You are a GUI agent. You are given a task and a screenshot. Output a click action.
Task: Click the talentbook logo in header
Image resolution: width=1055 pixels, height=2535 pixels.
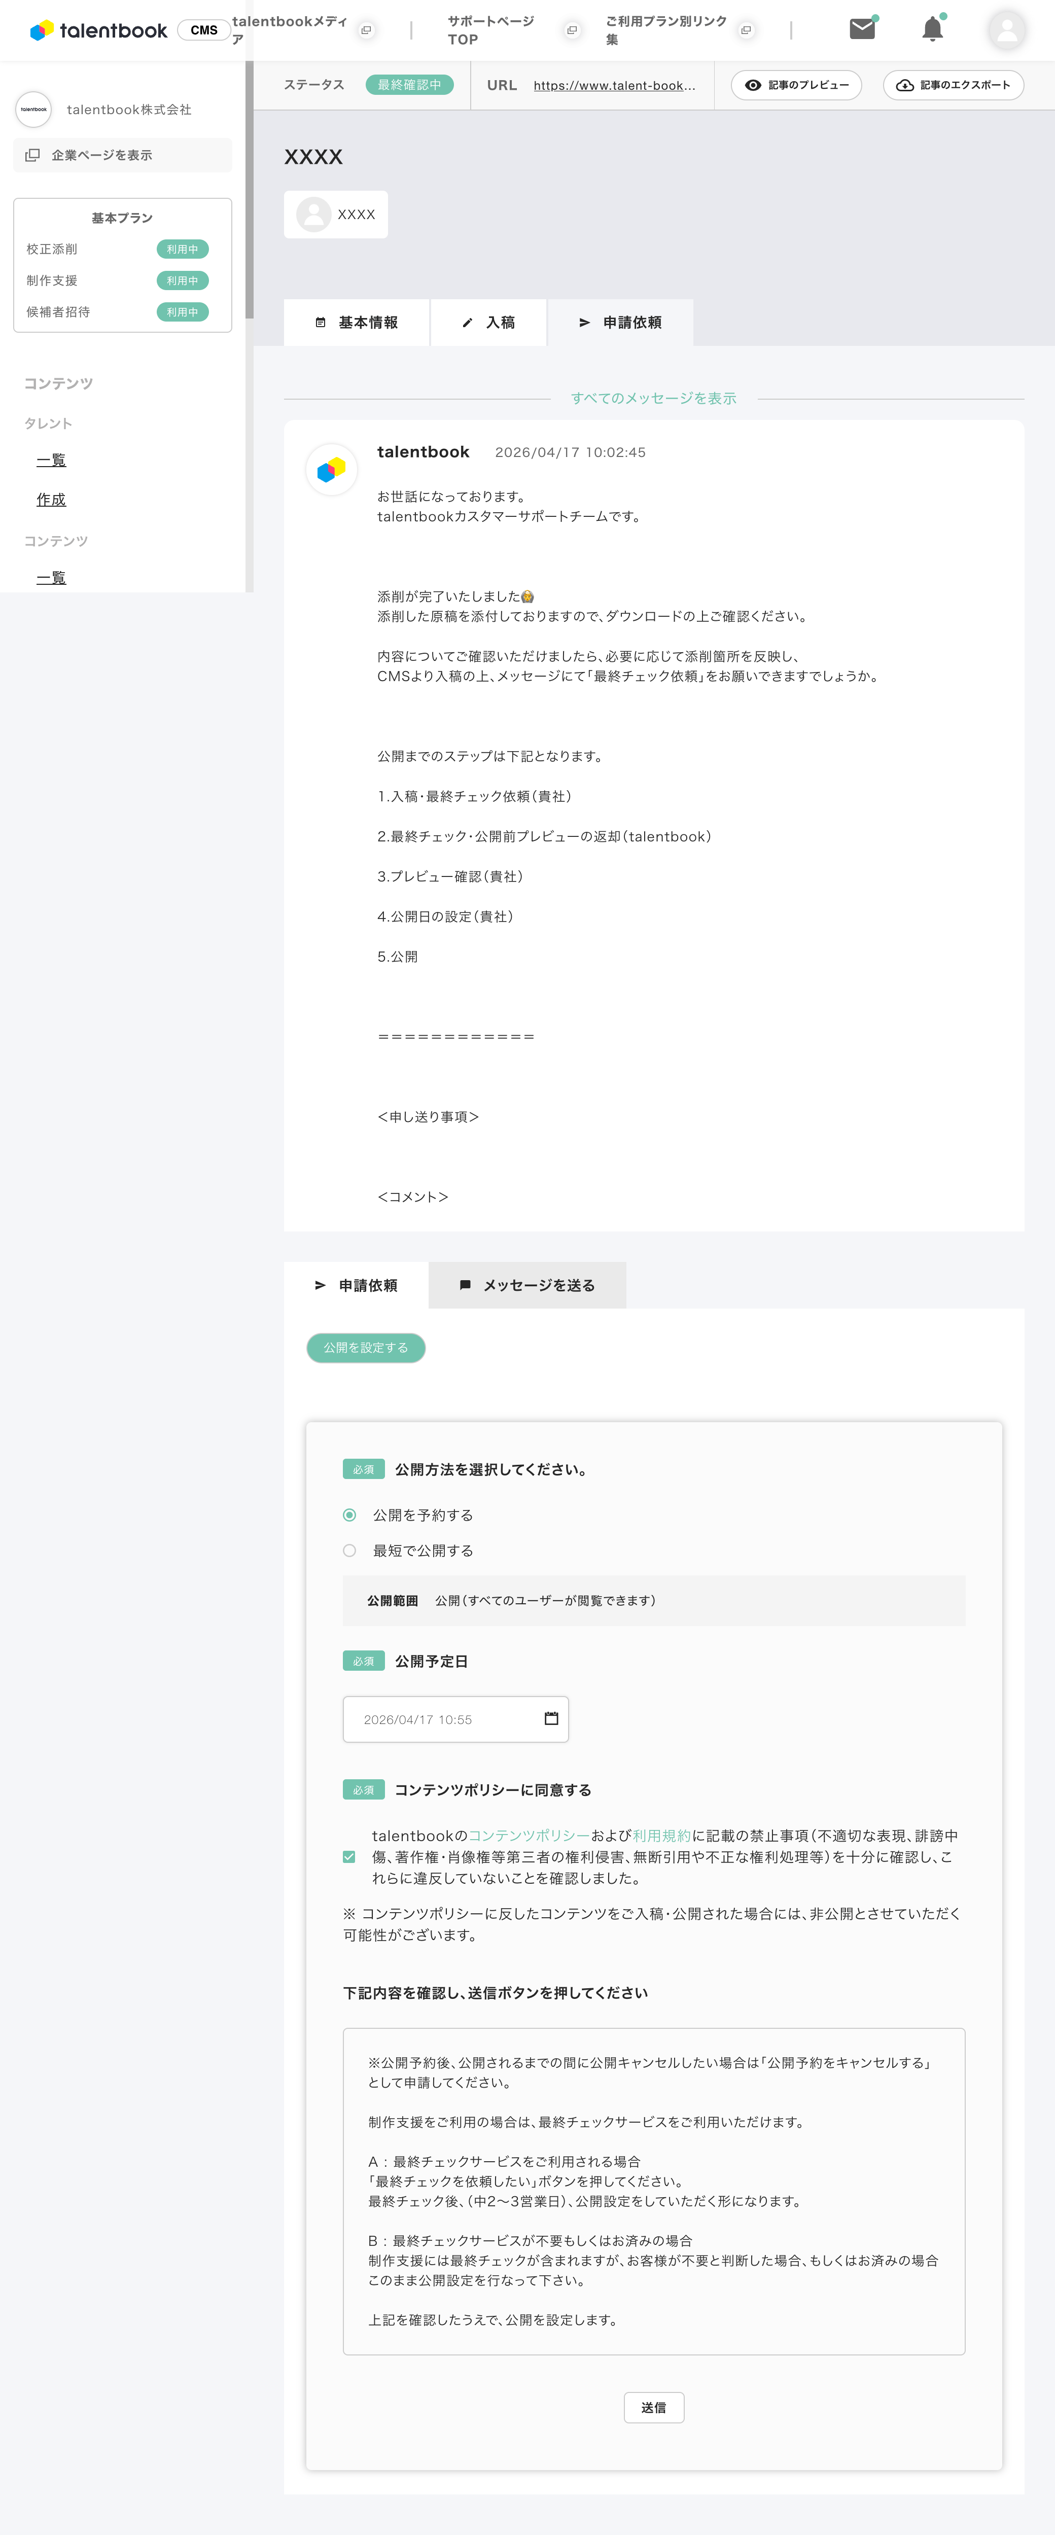click(x=98, y=30)
